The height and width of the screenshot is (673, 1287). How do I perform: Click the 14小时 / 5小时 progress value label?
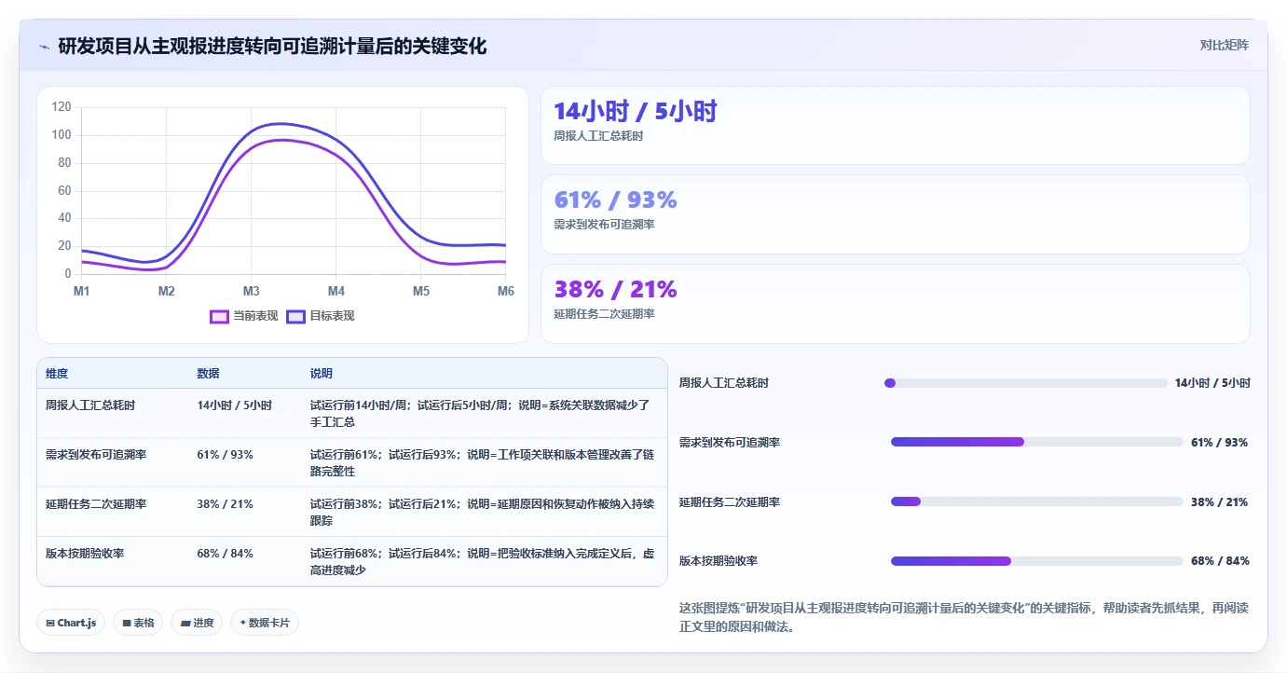tap(1212, 383)
